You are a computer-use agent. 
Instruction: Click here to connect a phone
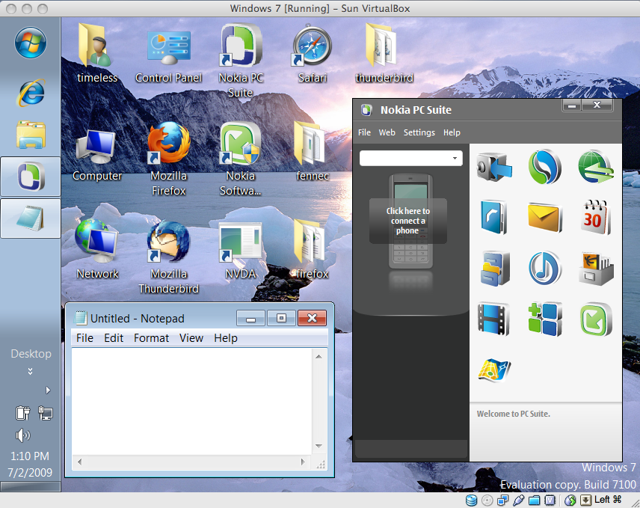click(408, 221)
